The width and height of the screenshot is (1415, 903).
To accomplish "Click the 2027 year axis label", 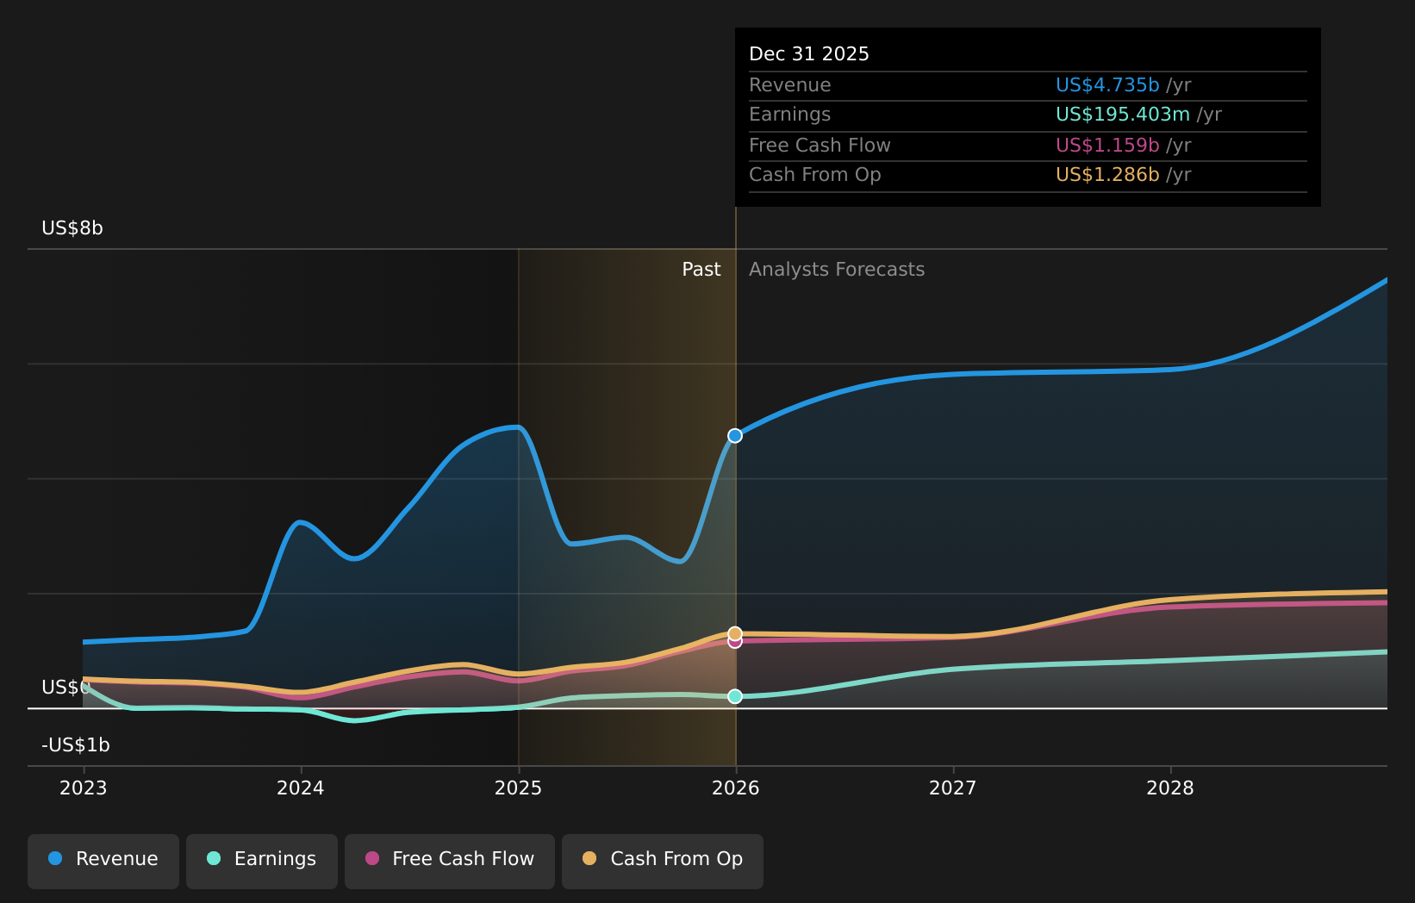I will (x=953, y=787).
